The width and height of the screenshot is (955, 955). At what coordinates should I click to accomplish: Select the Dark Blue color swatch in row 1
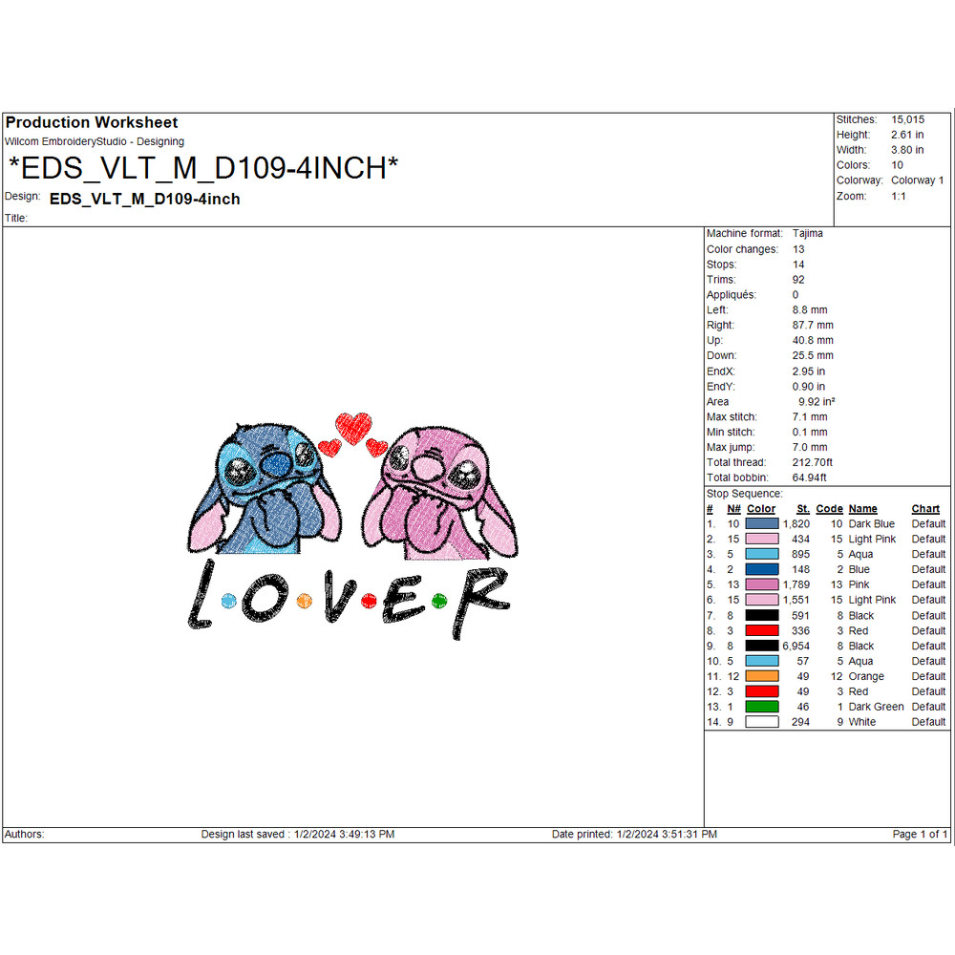(x=760, y=523)
